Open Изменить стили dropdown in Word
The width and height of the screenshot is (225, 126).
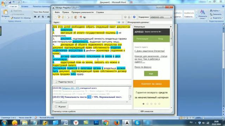click(202, 14)
